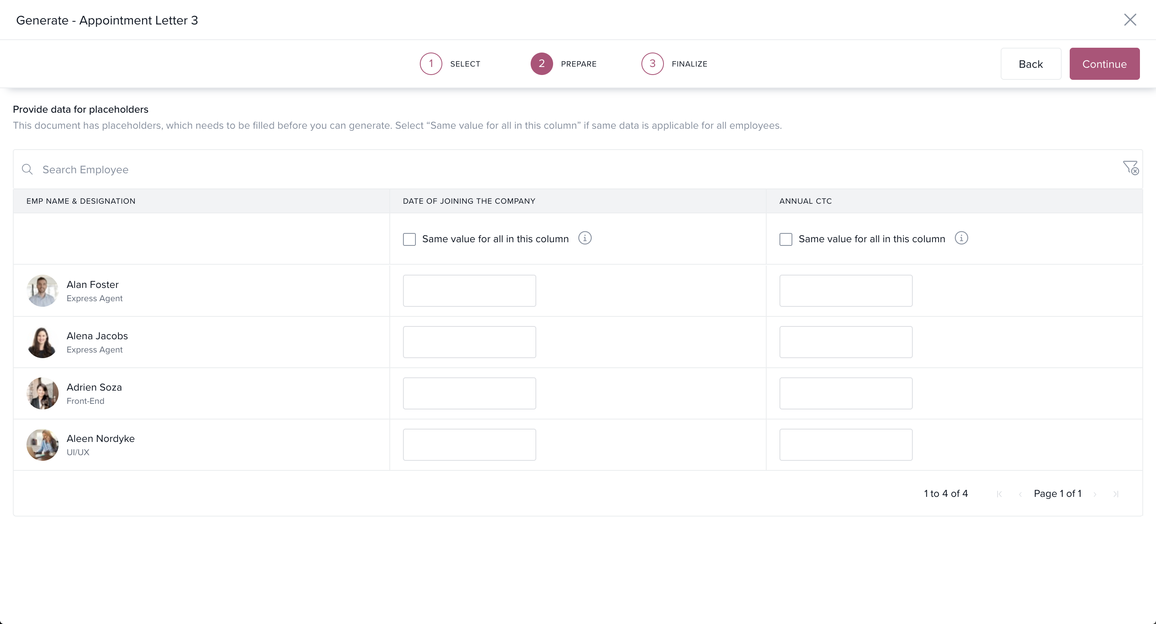Click info icon beside Date of Joining checkbox
Image resolution: width=1156 pixels, height=624 pixels.
(x=585, y=238)
